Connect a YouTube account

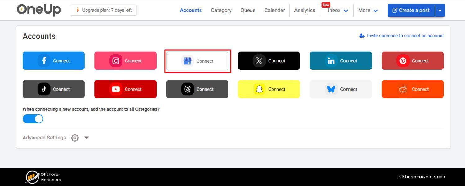coord(125,89)
